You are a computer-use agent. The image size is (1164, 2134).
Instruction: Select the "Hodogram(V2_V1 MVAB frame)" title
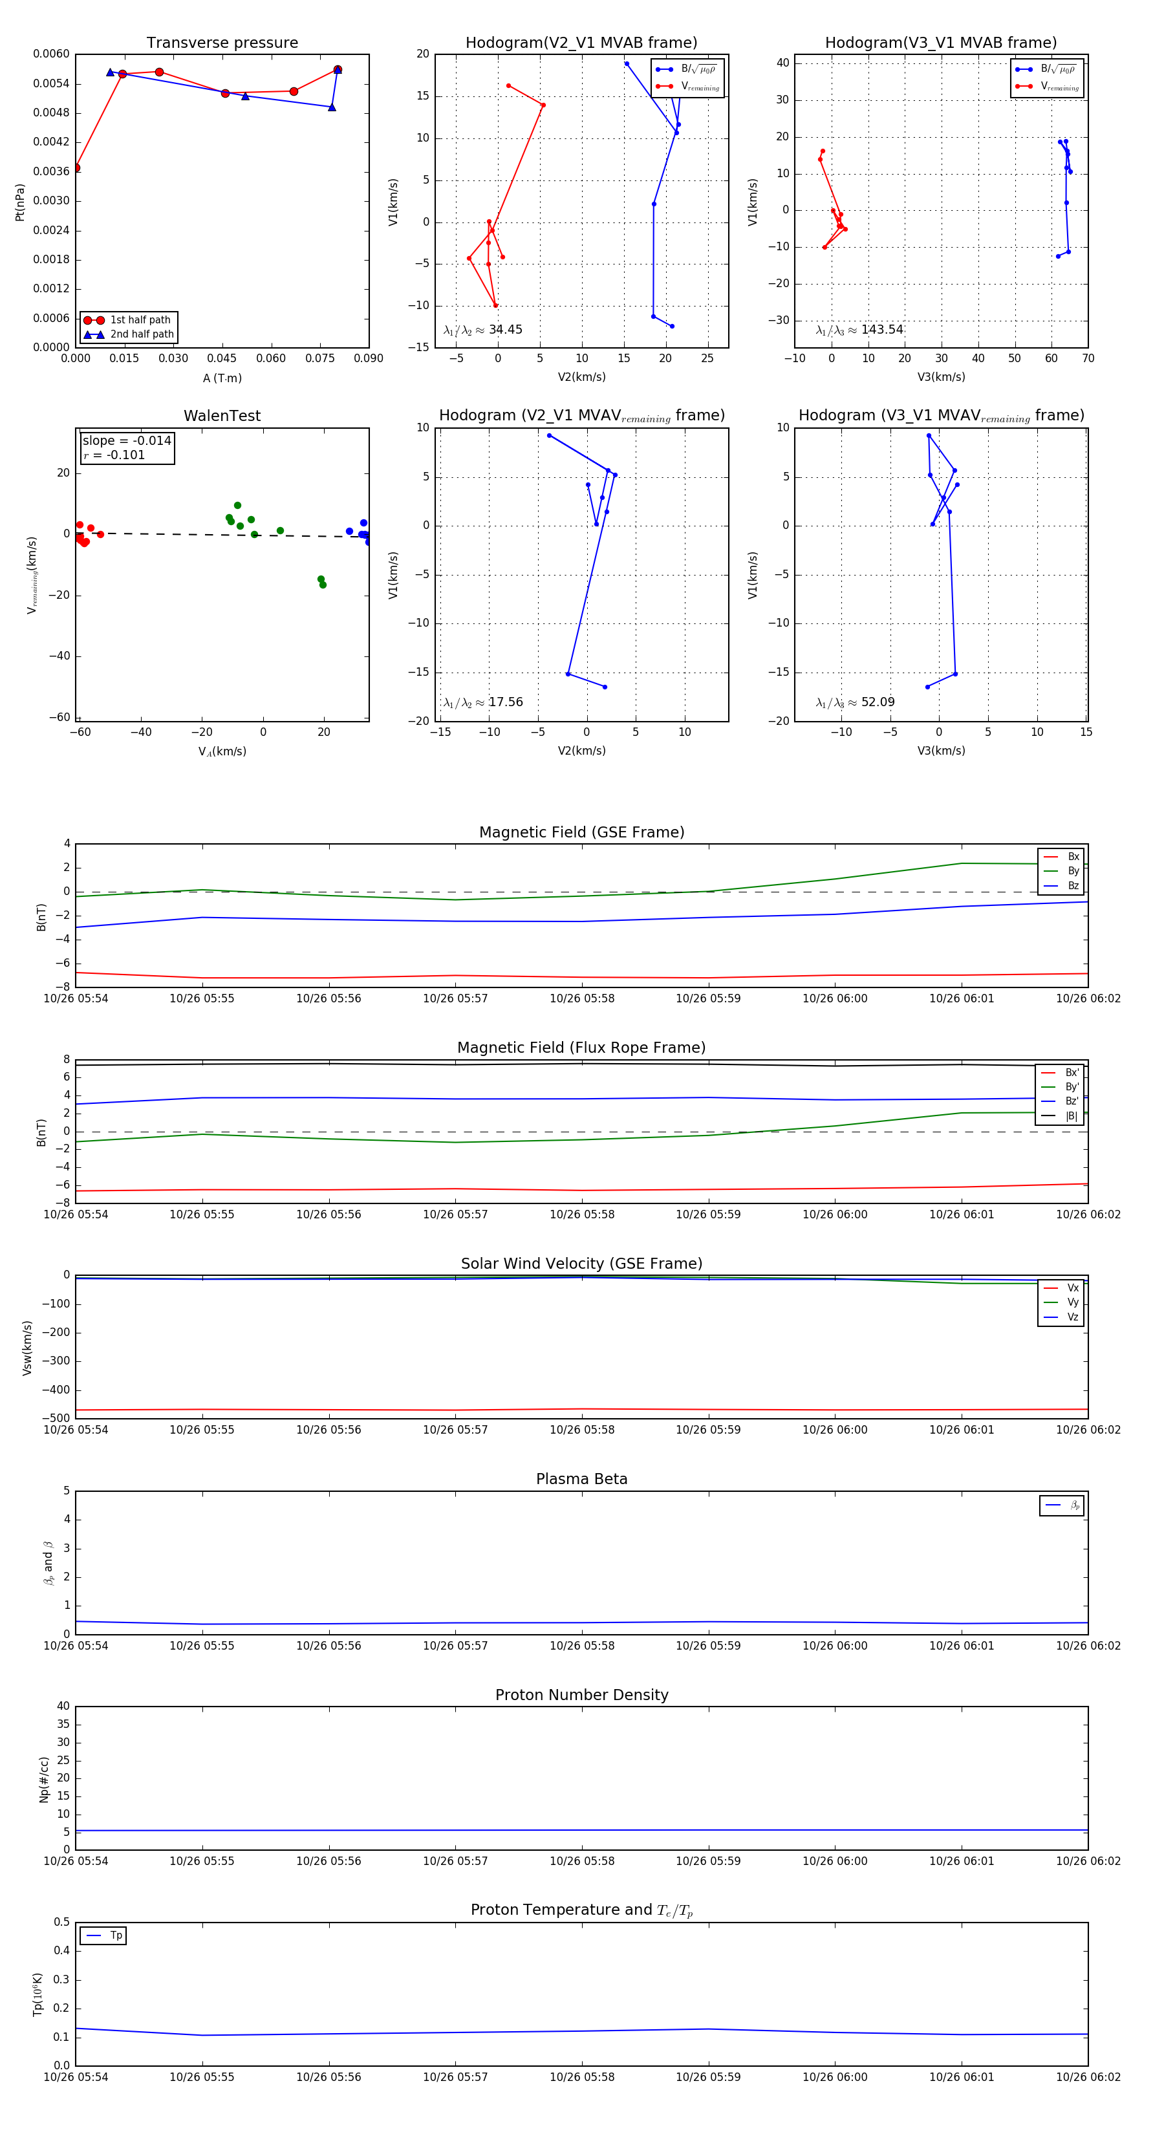(x=581, y=43)
